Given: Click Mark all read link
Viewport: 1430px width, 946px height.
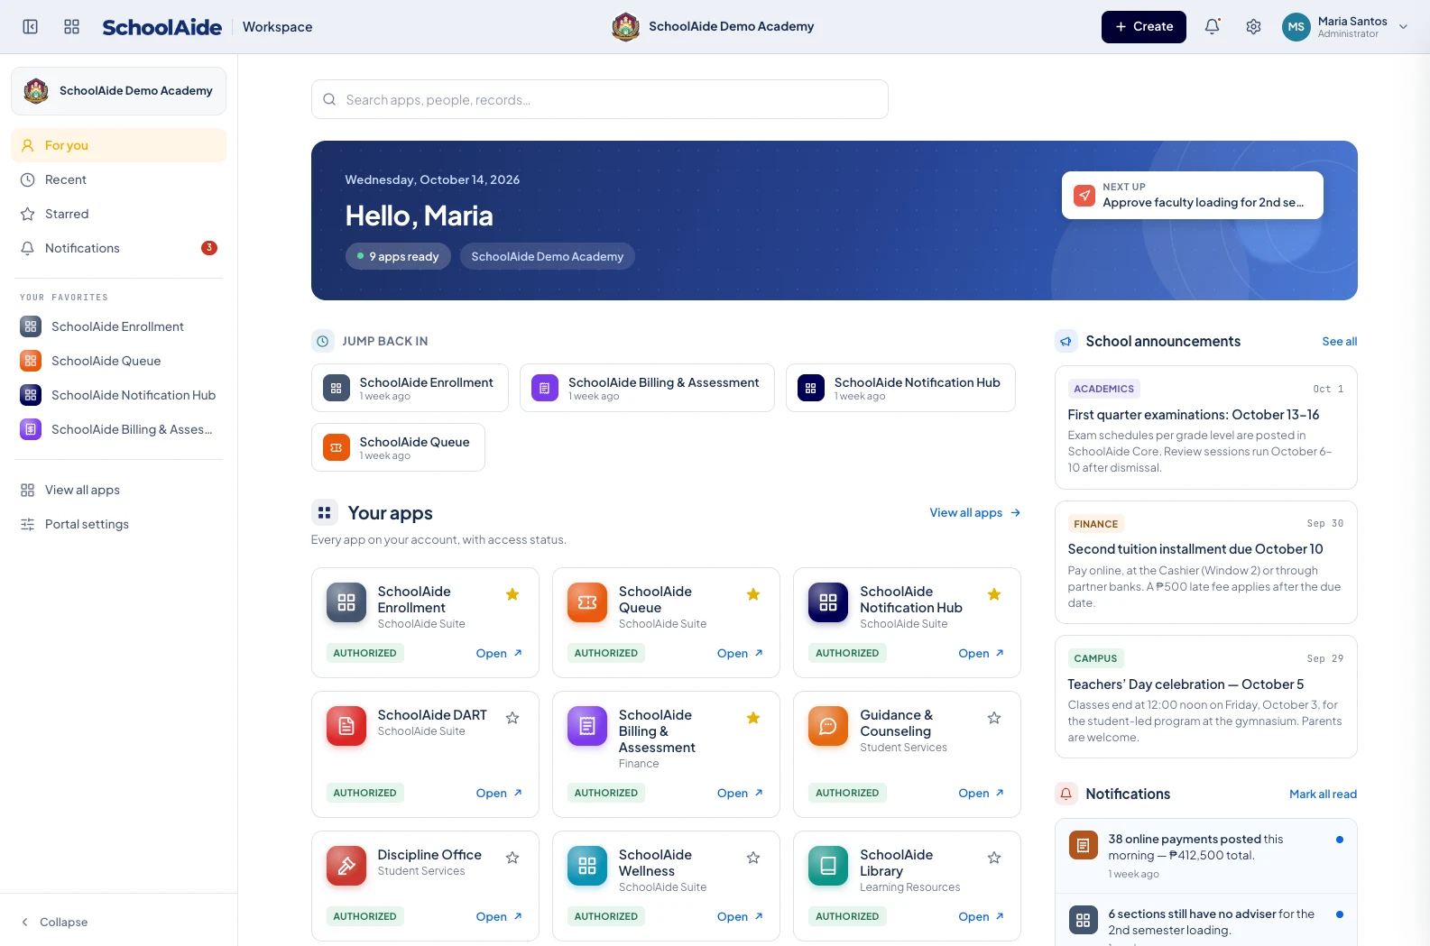Looking at the screenshot, I should [1323, 794].
